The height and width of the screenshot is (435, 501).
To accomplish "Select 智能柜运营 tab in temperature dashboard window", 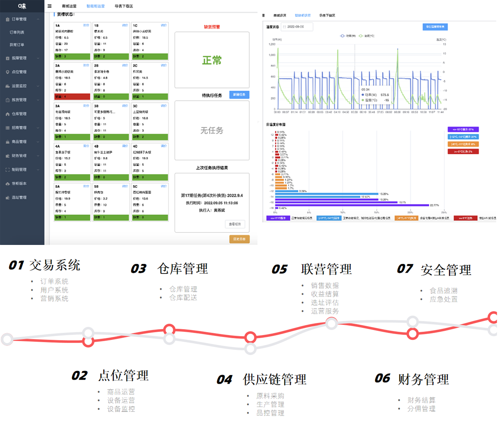I will point(303,16).
